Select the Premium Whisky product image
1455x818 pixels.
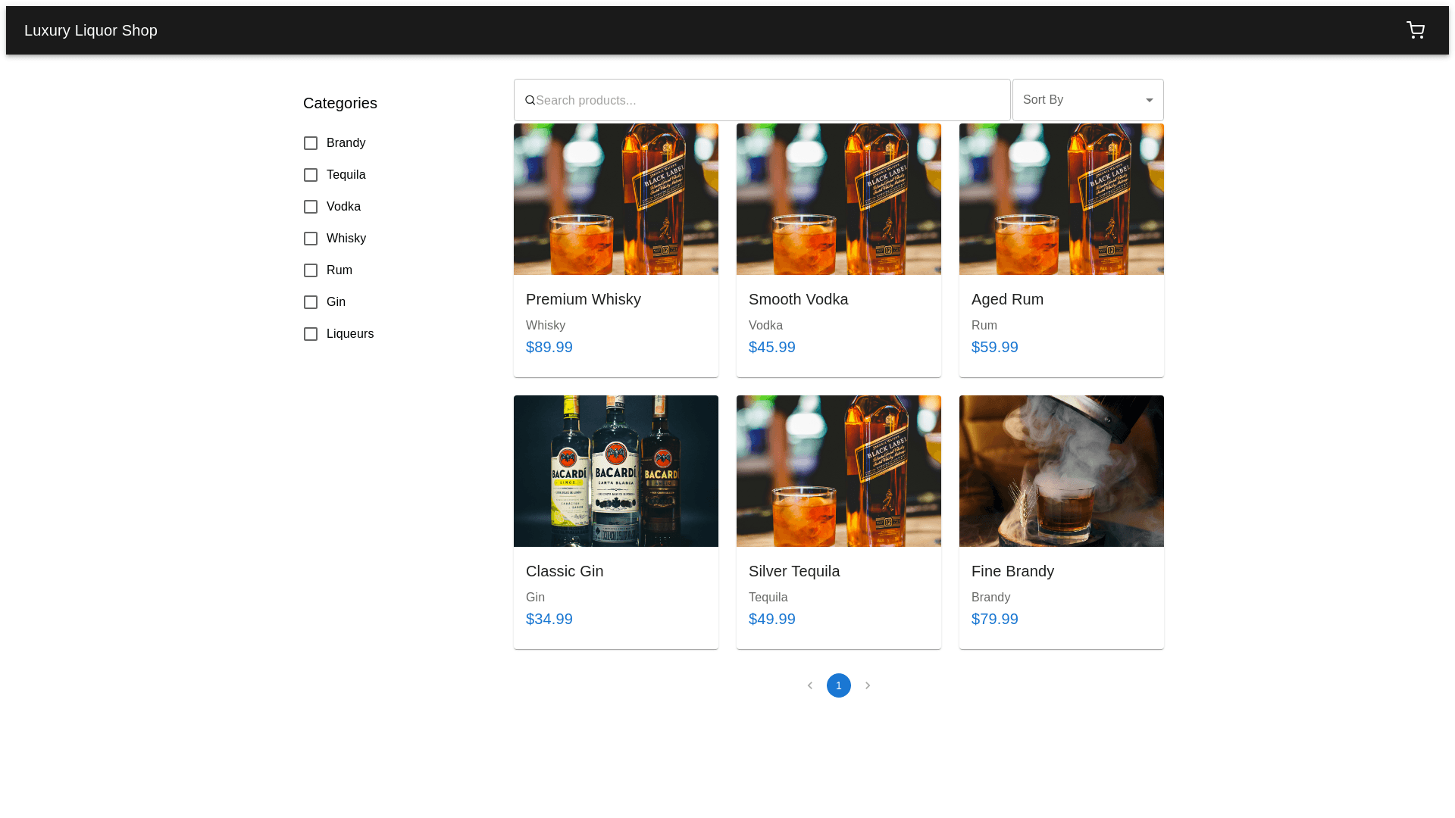pyautogui.click(x=615, y=199)
